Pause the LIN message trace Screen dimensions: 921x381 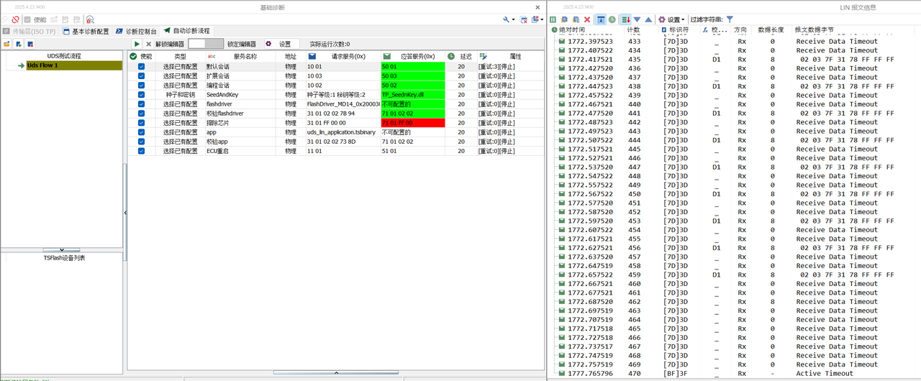click(553, 19)
